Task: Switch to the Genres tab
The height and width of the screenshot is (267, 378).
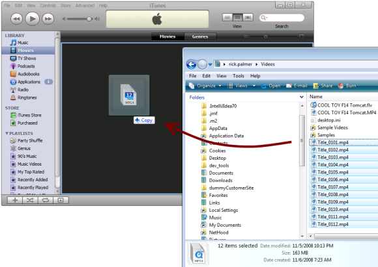Action: point(200,36)
